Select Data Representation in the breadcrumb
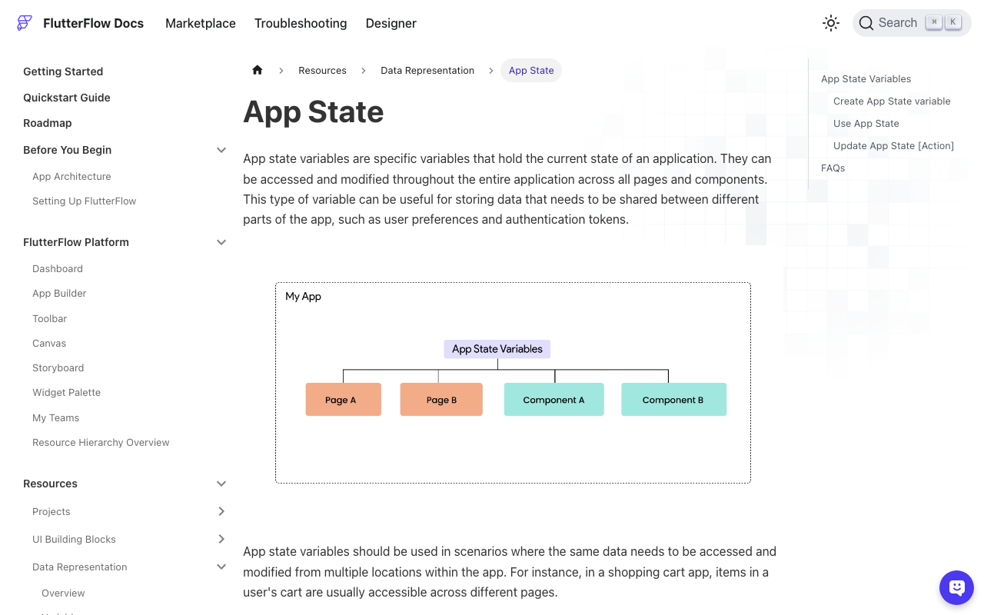The image size is (984, 615). tap(427, 70)
